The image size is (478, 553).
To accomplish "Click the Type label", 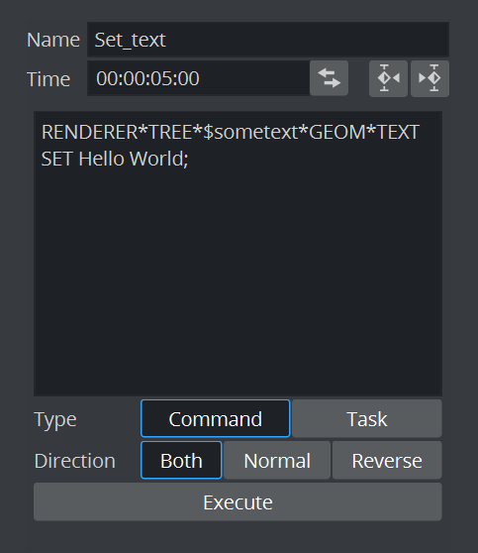I will 55,419.
